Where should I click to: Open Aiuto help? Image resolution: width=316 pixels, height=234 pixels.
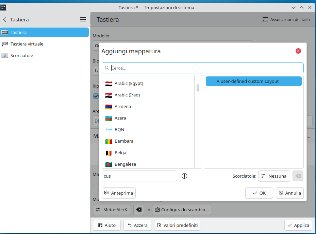pos(107,225)
